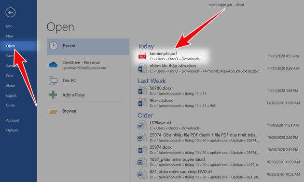Click the back arrow circle icon

(x=11, y=13)
